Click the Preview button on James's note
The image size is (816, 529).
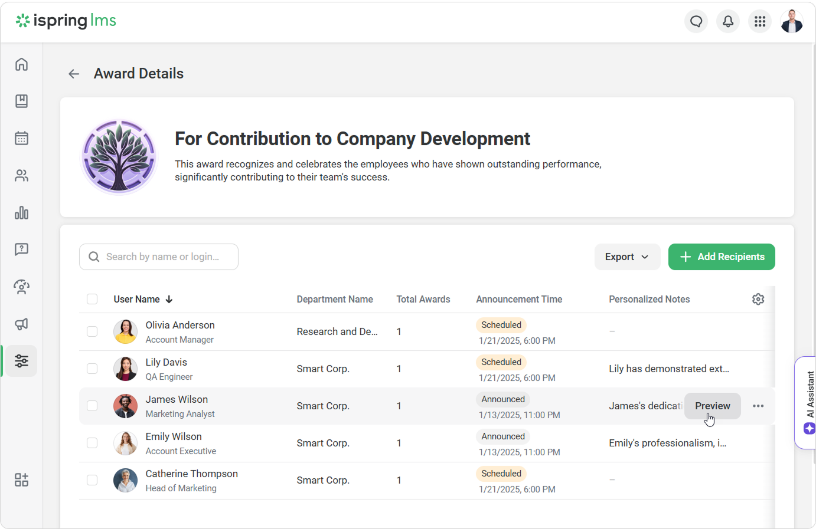click(x=712, y=406)
